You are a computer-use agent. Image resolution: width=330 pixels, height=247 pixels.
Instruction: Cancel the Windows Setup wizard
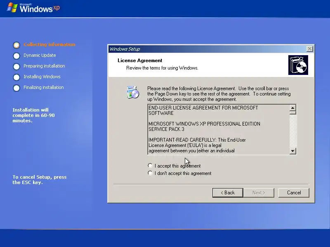[x=294, y=193]
